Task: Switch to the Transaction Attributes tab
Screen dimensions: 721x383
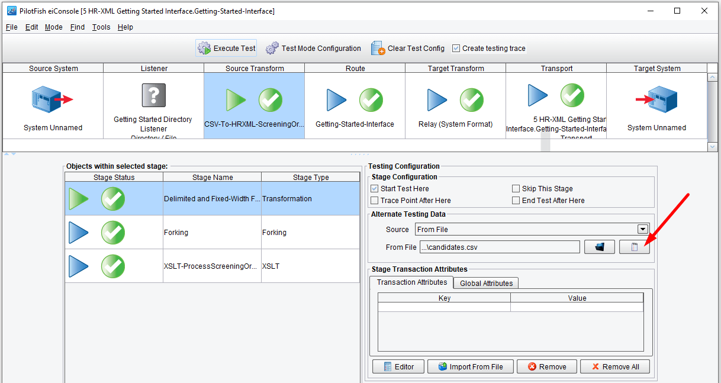Action: tap(411, 282)
